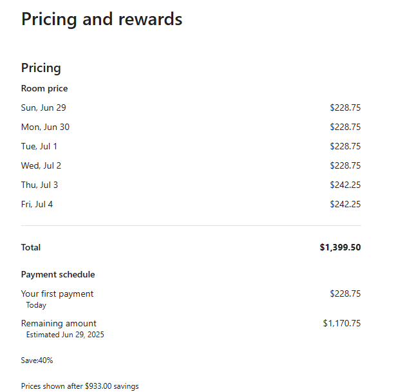Click the "Thu, Jul 3" date label
The width and height of the screenshot is (394, 392).
pos(39,185)
